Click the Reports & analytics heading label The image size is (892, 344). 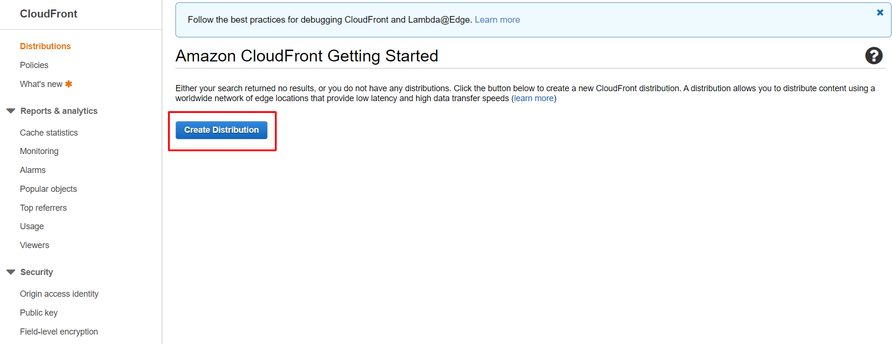(x=59, y=111)
